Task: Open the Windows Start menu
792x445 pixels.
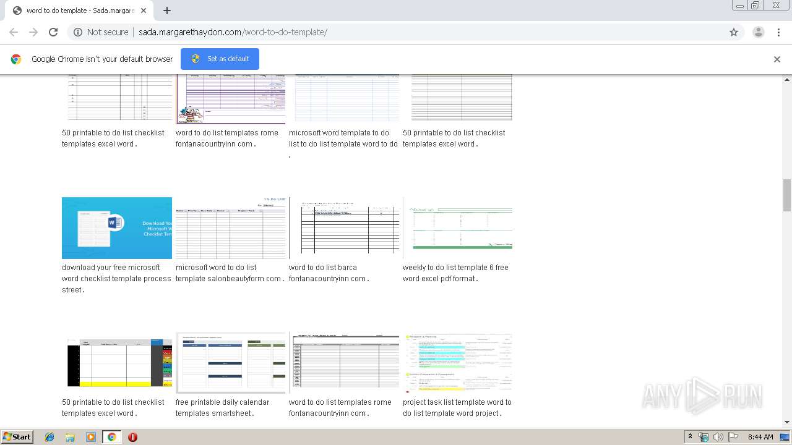Action: 17,437
